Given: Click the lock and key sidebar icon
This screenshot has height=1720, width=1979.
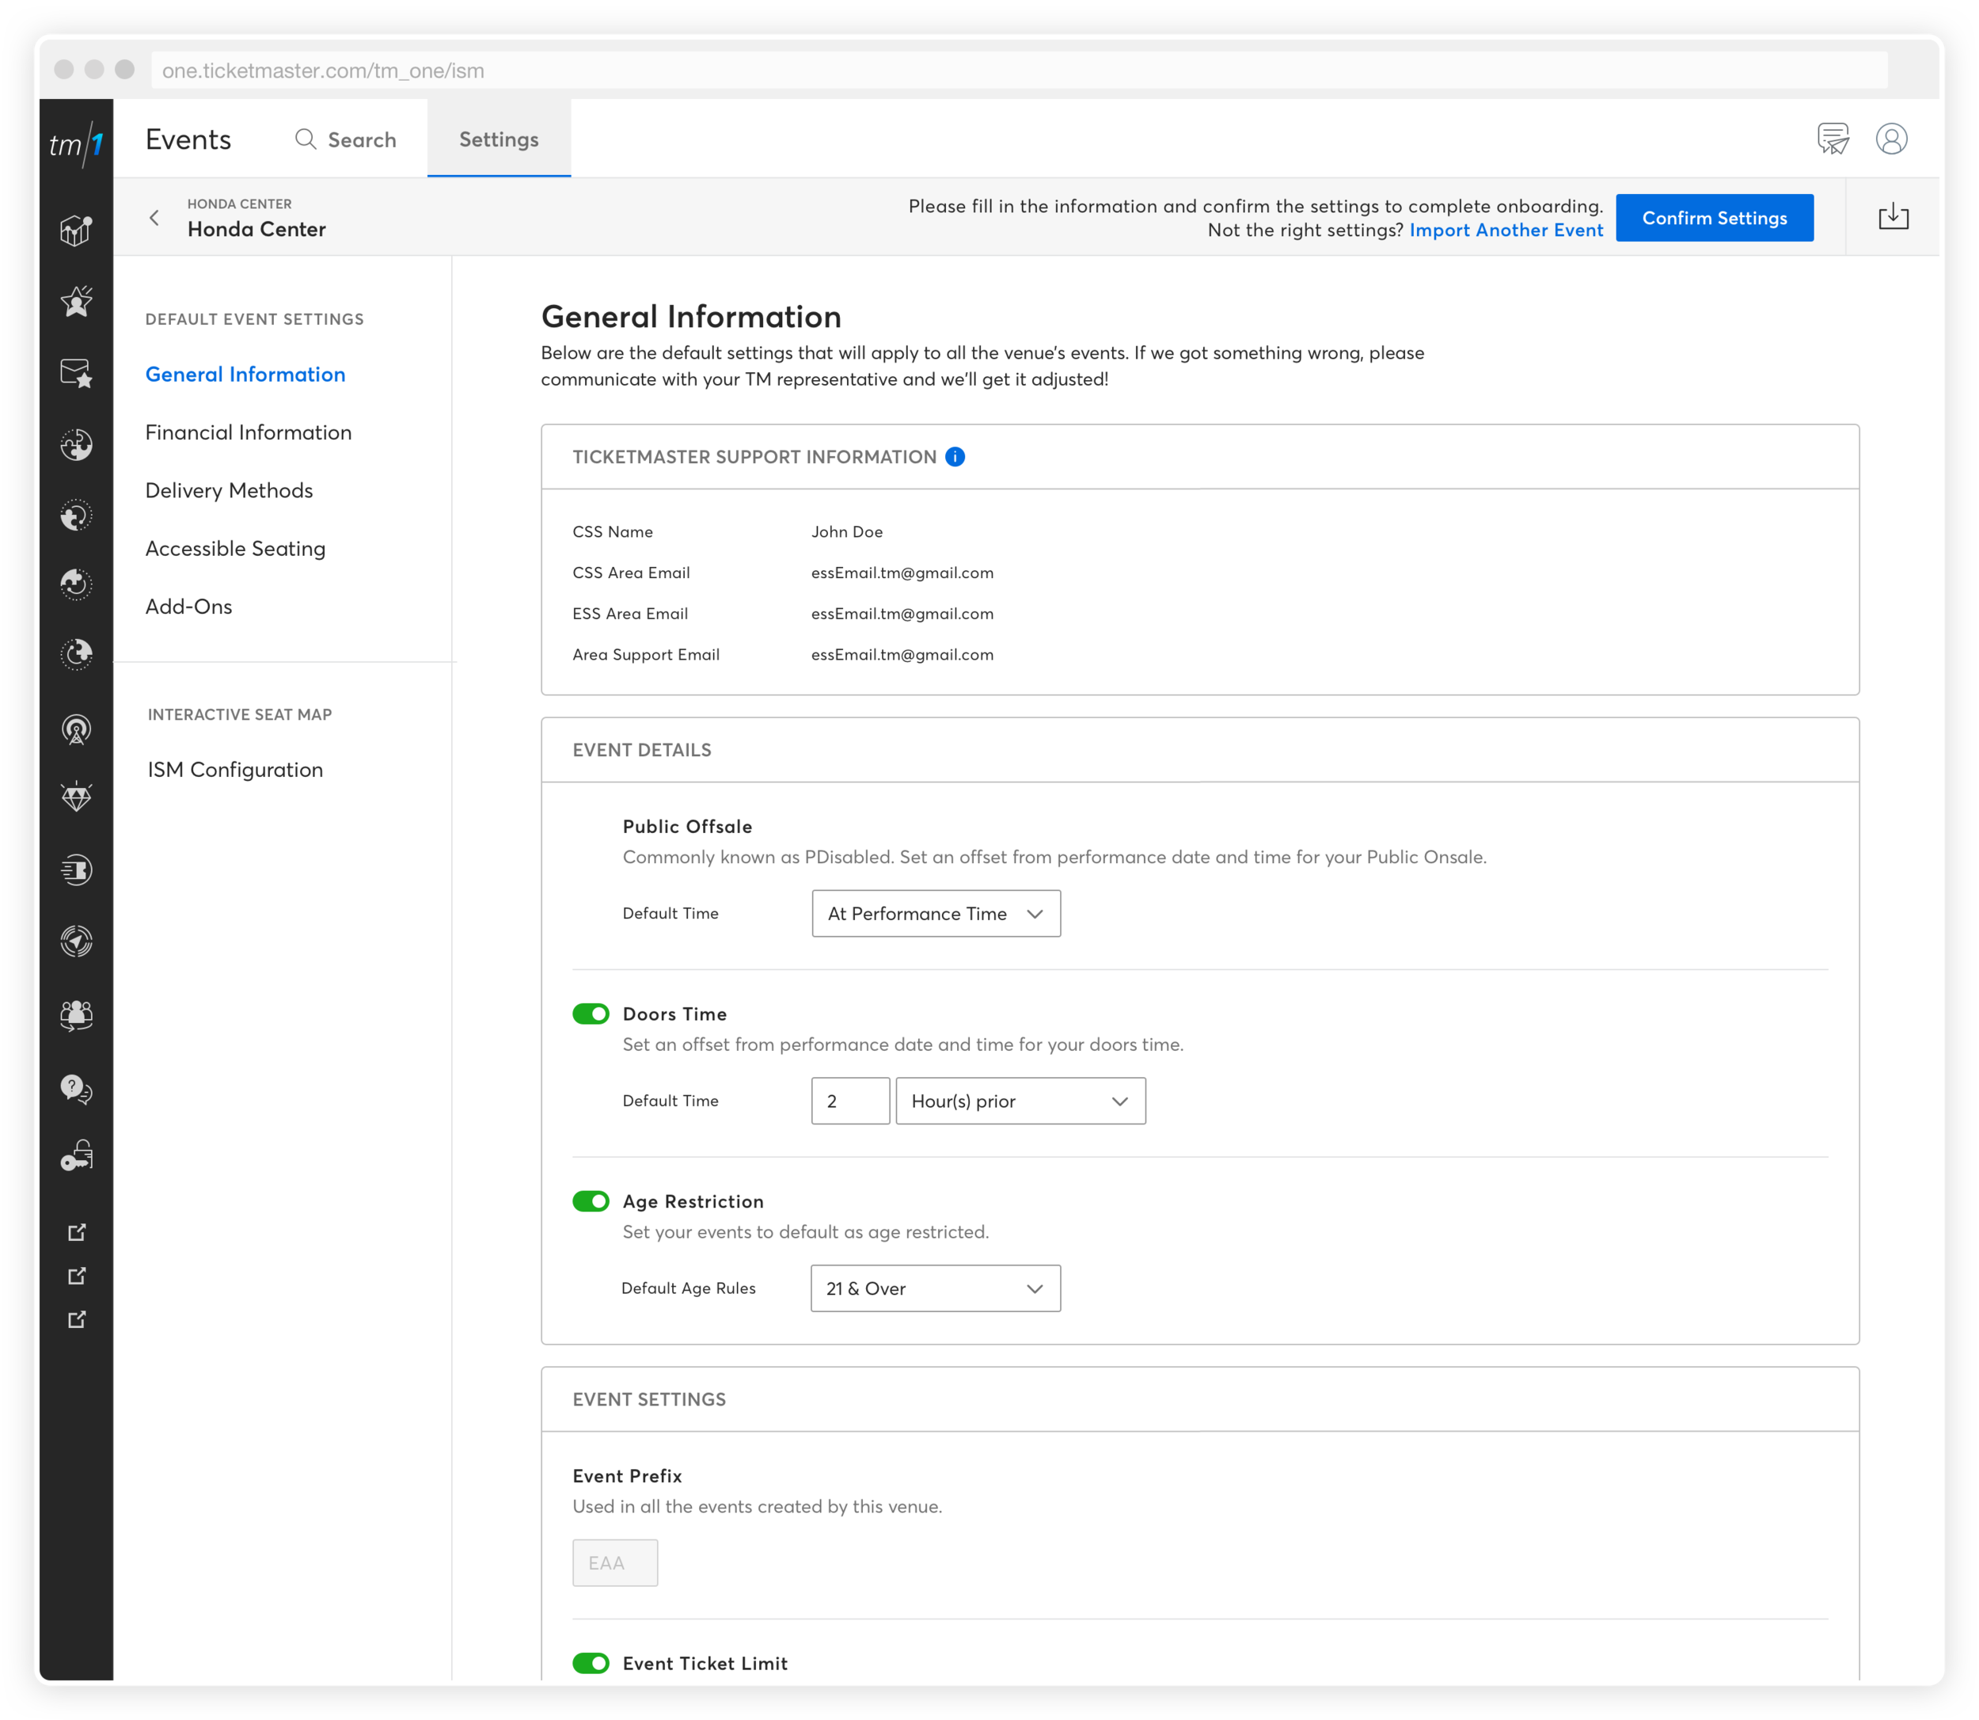Looking at the screenshot, I should click(x=76, y=1155).
